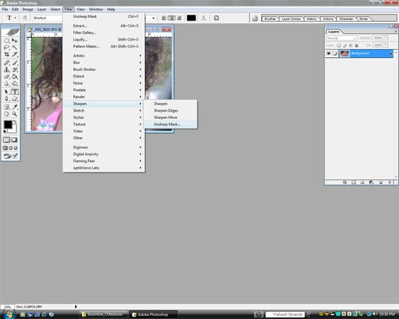Select the Crop tool
The image size is (399, 319).
pos(7,54)
